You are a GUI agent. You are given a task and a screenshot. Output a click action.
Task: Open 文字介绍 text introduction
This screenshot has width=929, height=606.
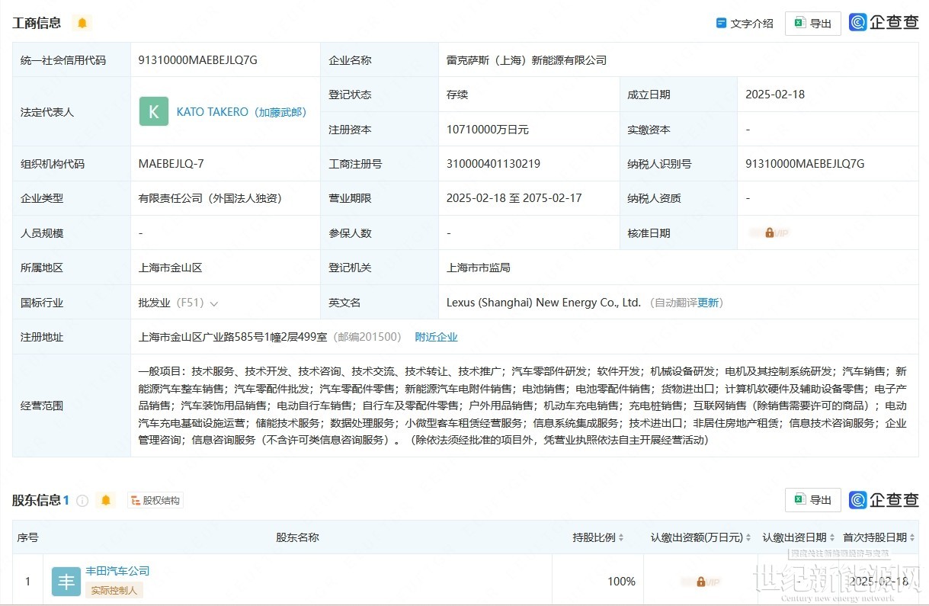745,23
